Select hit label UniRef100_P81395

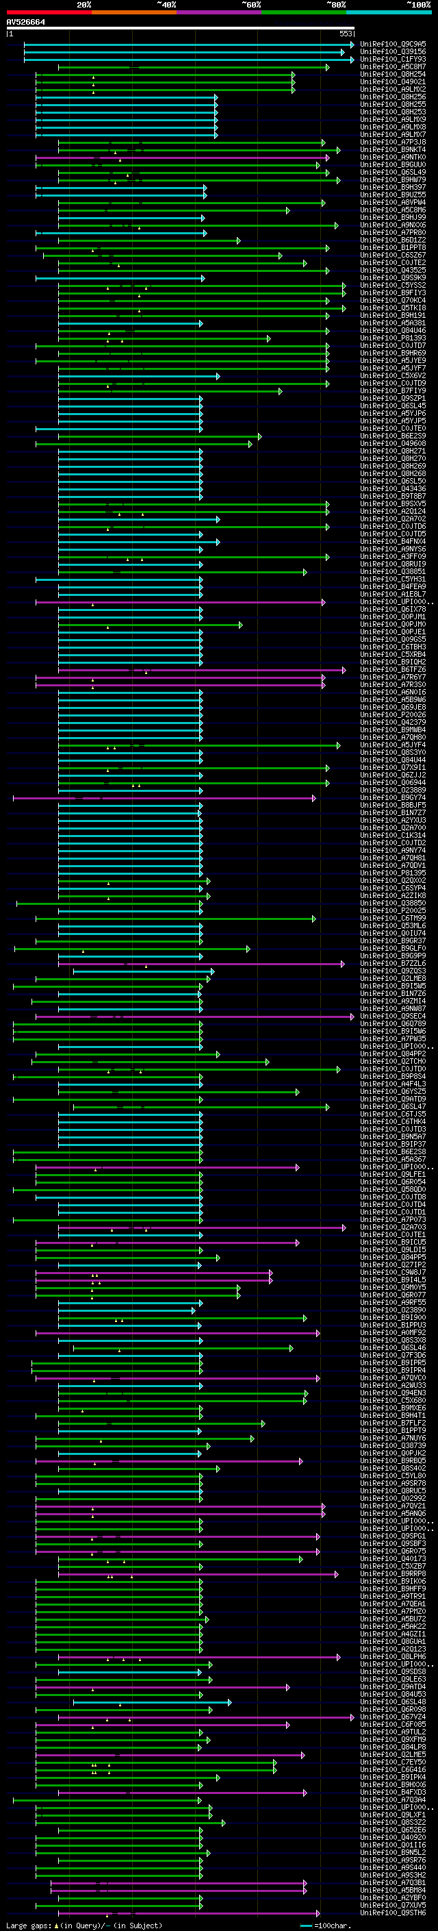pyautogui.click(x=393, y=873)
